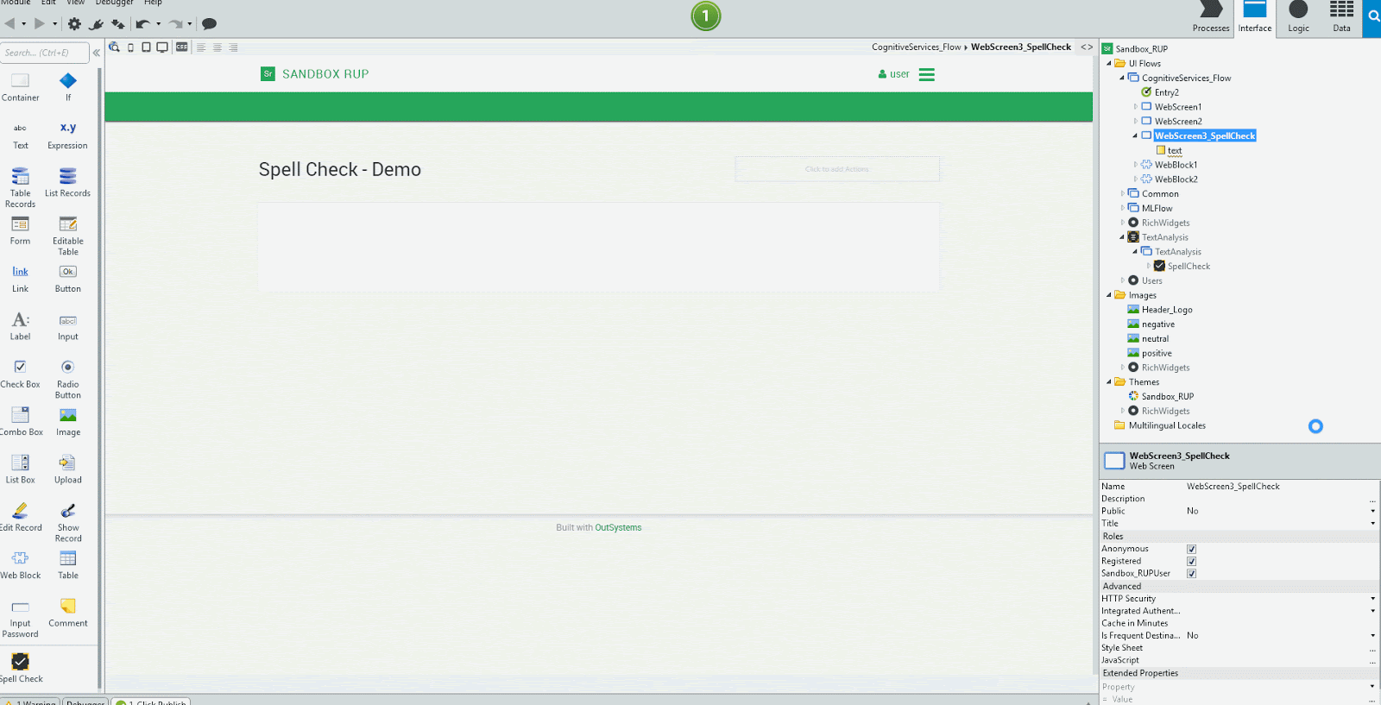Expand the Common flow node
This screenshot has width=1381, height=705.
pos(1122,193)
